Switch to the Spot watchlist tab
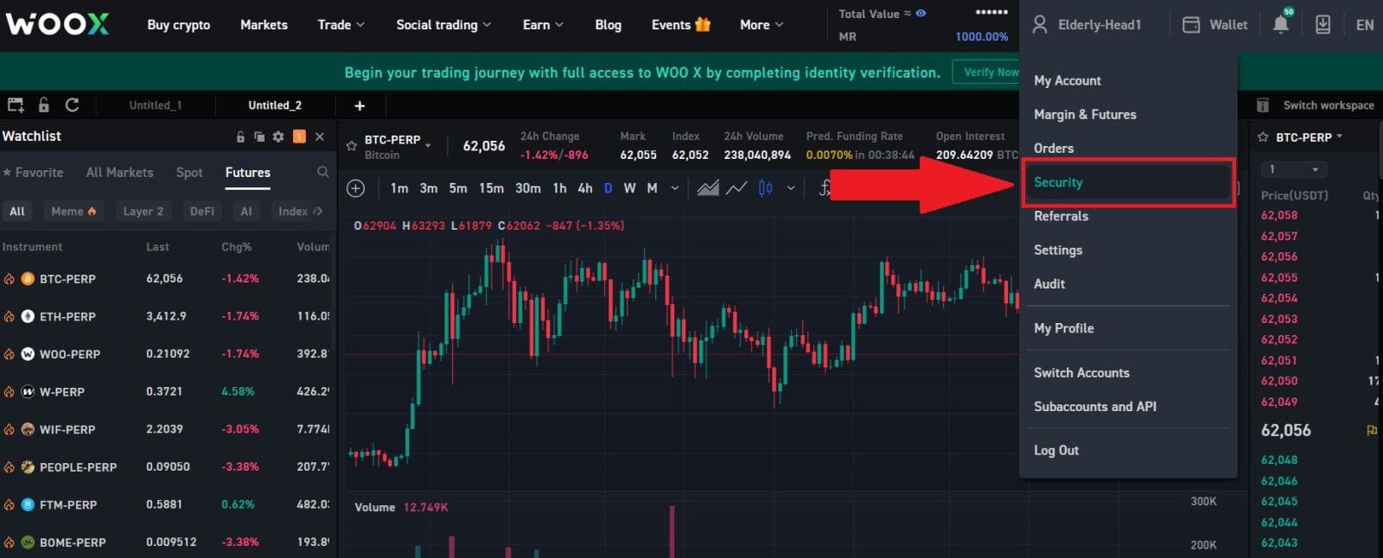 point(189,173)
